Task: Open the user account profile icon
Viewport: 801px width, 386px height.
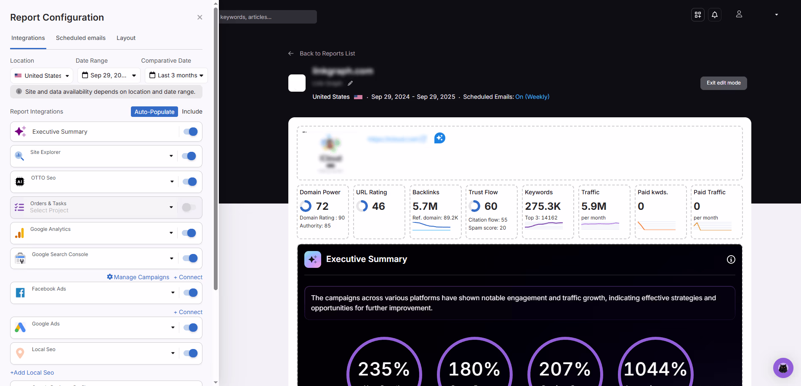Action: 739,14
